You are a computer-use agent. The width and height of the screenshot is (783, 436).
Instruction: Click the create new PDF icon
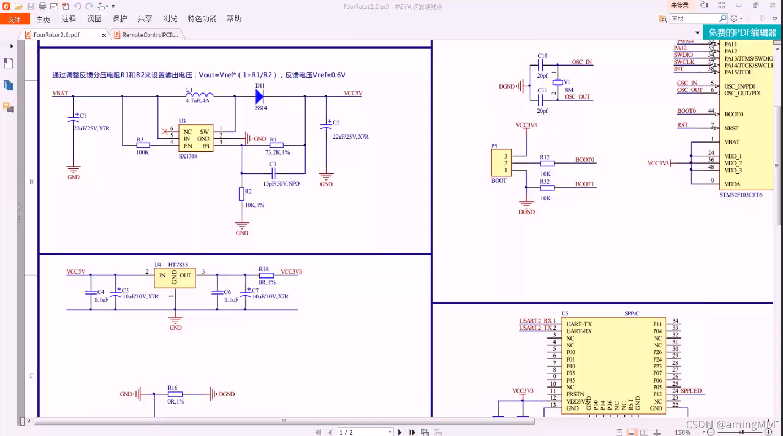click(66, 6)
